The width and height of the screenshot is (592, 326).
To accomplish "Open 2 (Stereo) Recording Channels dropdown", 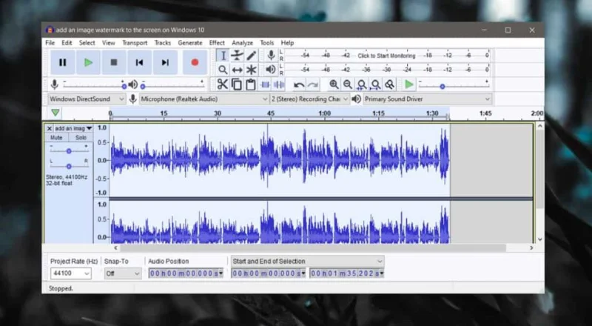I will coord(309,99).
